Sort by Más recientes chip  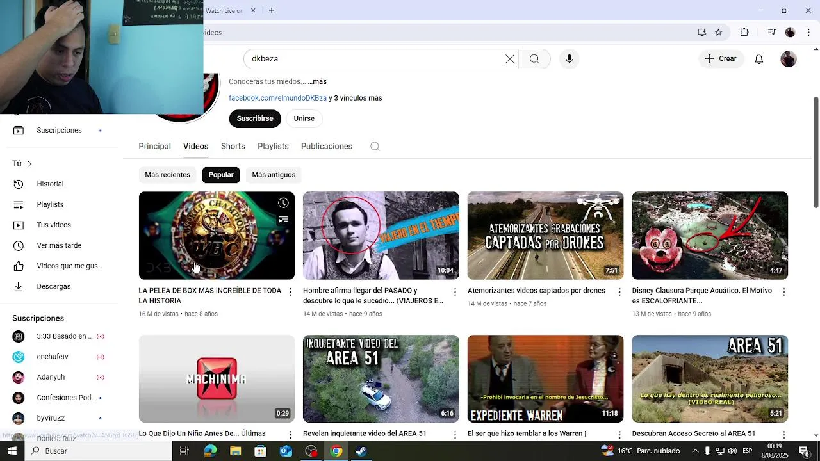[x=167, y=175]
